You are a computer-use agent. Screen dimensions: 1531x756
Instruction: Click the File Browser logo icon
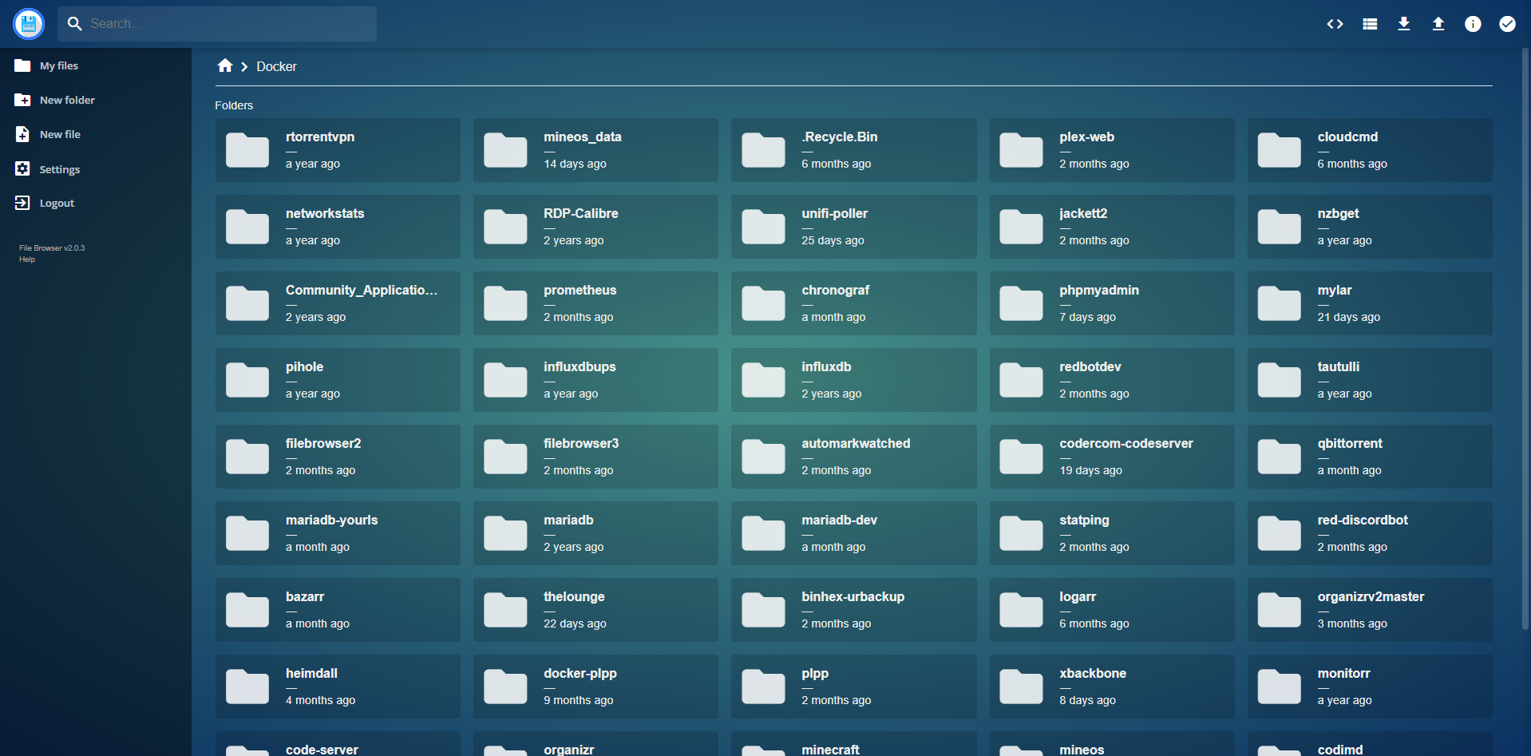pyautogui.click(x=29, y=24)
